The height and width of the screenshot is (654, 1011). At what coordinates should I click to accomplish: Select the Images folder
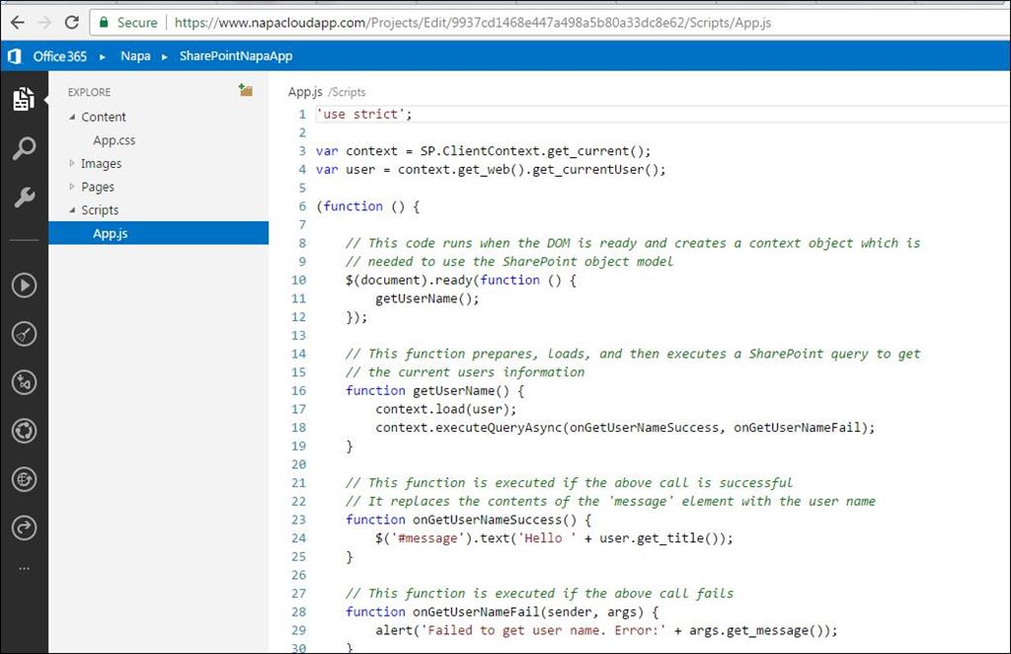pos(102,163)
